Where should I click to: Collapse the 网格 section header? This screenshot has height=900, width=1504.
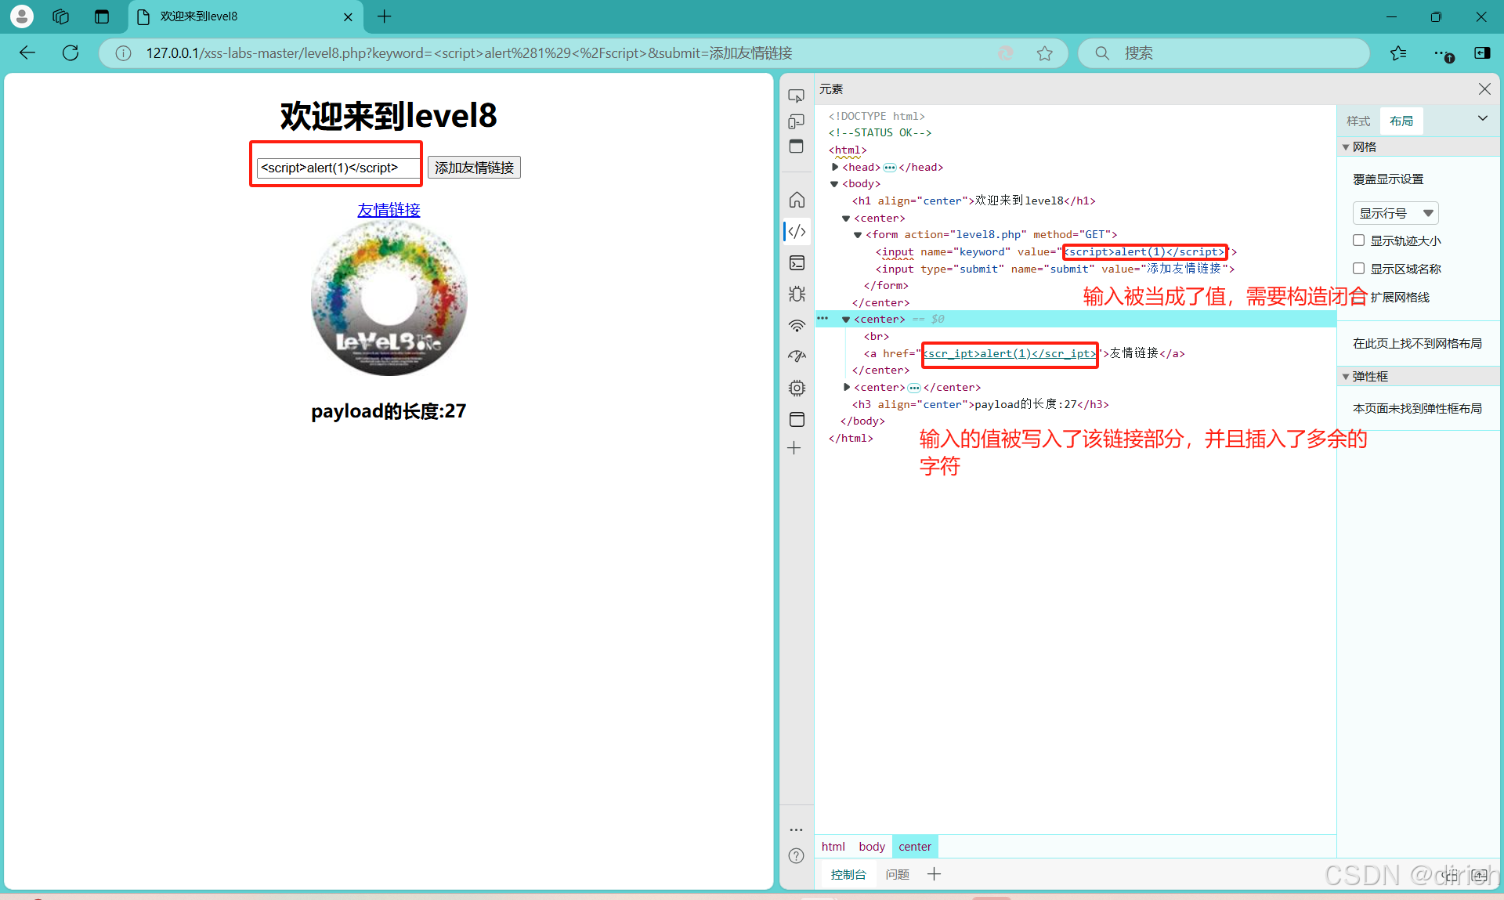point(1364,146)
